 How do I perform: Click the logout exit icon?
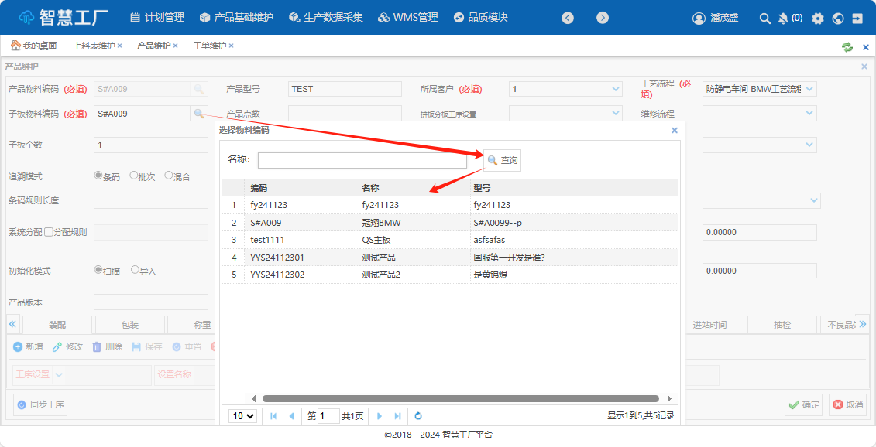857,18
